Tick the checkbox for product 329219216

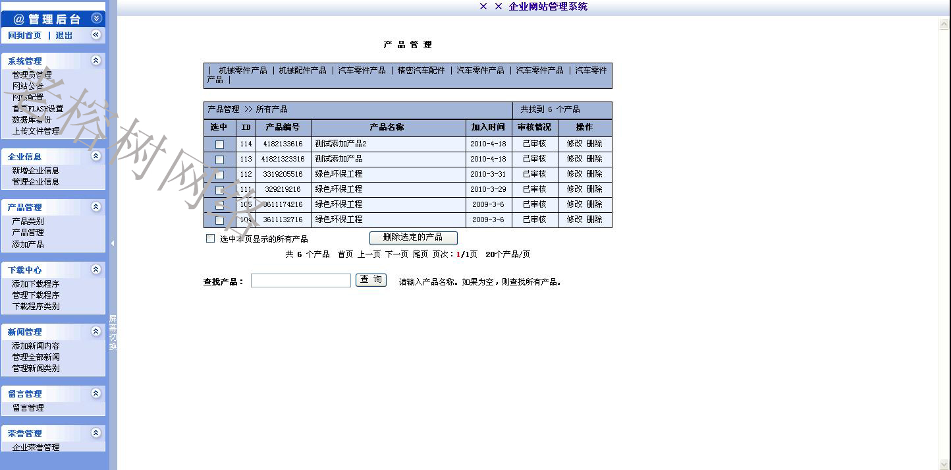coord(219,190)
